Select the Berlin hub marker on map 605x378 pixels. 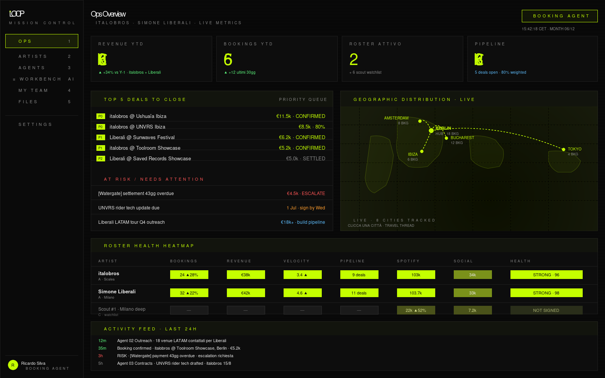[431, 130]
